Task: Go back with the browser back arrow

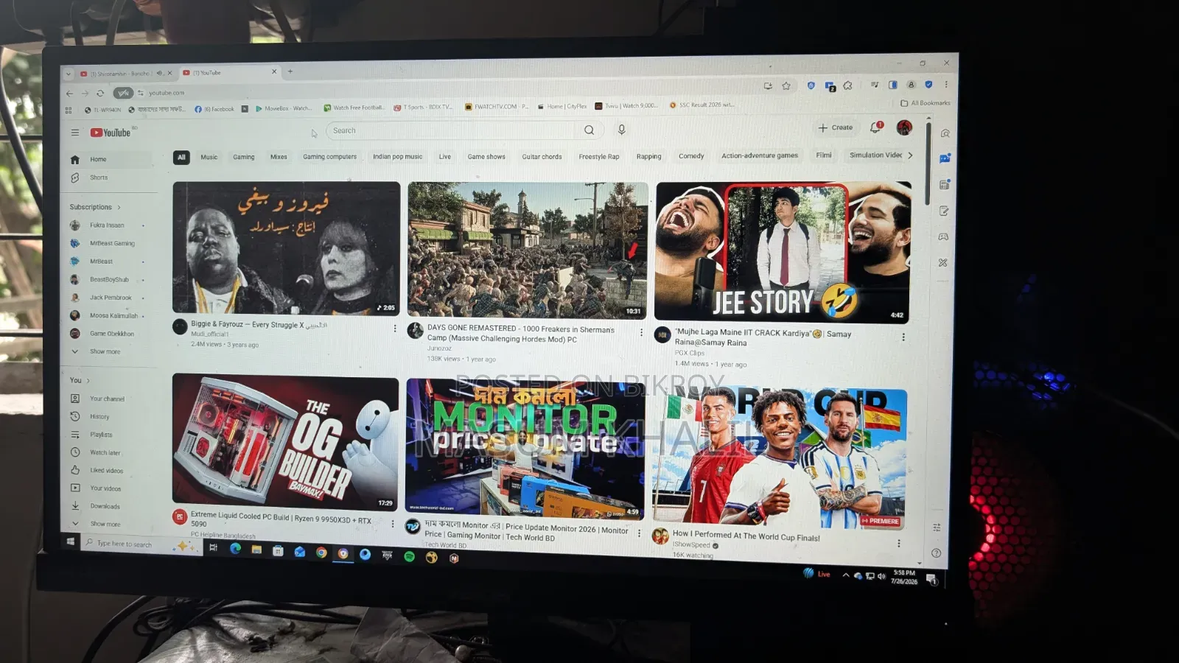Action: 69,94
